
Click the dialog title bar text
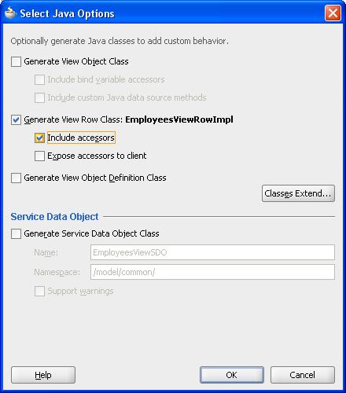[x=67, y=13]
